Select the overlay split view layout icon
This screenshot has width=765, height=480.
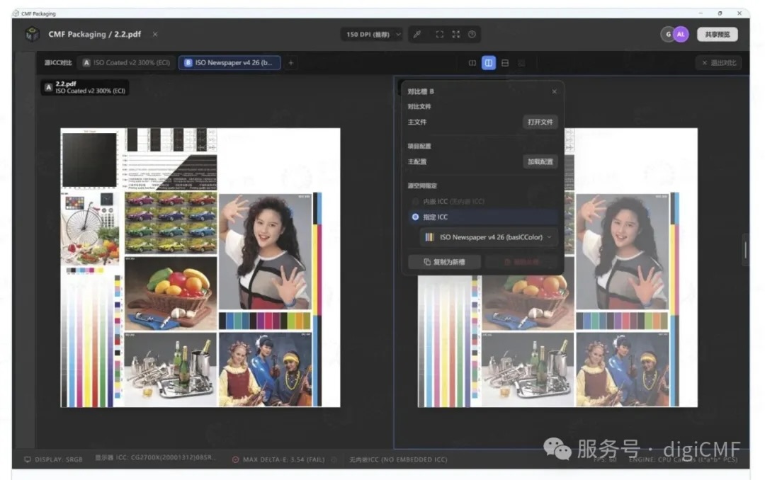(x=472, y=63)
